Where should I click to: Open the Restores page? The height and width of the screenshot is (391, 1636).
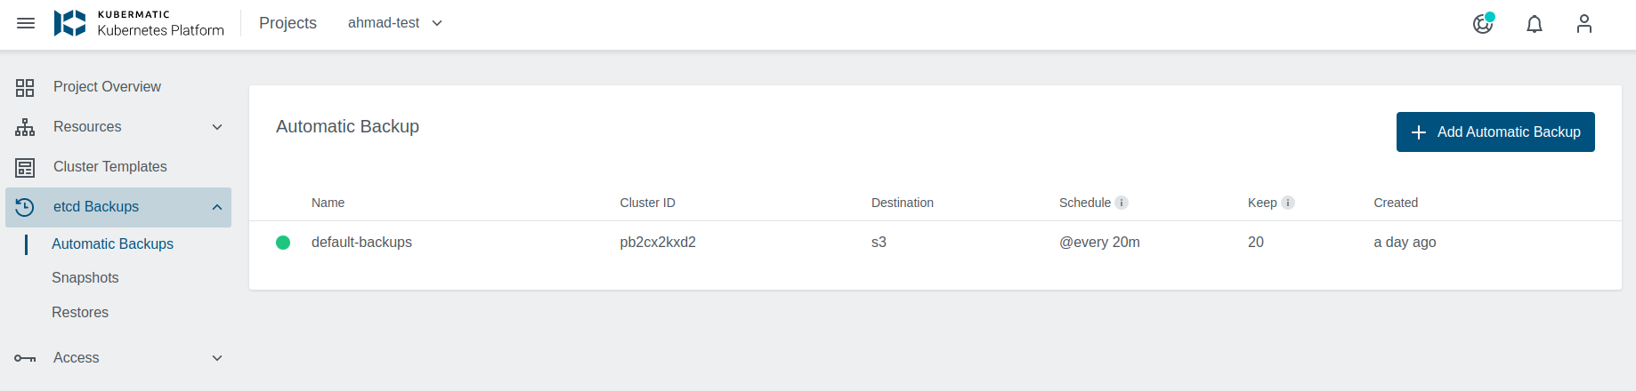pyautogui.click(x=80, y=313)
